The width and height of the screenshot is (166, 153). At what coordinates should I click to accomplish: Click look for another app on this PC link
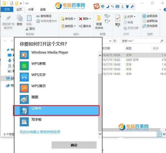[40, 132]
